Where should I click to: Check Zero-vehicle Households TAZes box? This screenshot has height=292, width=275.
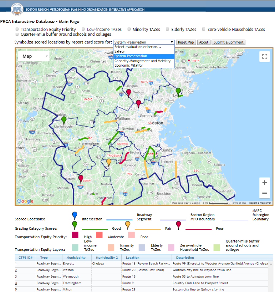(x=203, y=29)
